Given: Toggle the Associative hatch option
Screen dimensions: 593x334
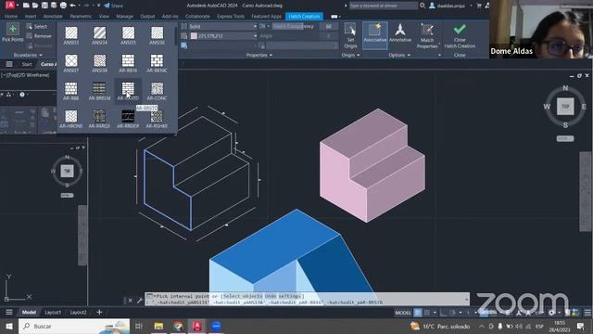Looking at the screenshot, I should coord(374,35).
